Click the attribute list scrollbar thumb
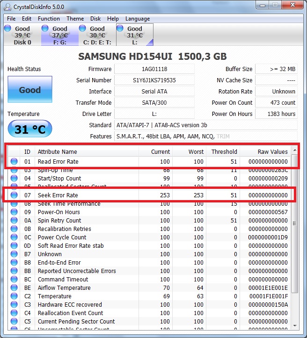The width and height of the screenshot is (307, 338). point(295,223)
